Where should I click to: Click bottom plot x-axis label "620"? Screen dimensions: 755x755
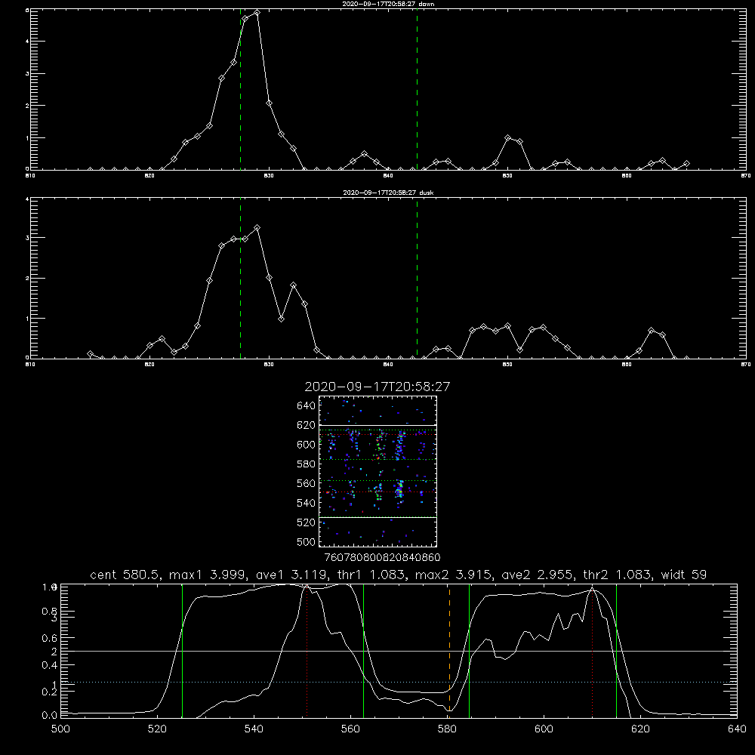click(x=640, y=729)
